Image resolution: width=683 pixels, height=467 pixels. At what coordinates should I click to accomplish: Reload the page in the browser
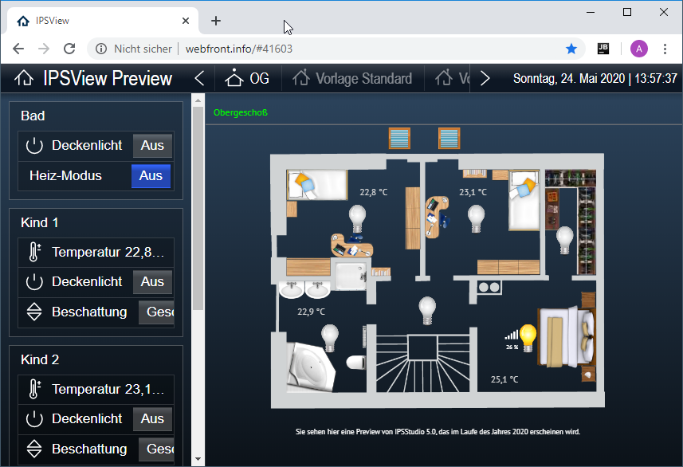[x=69, y=49]
